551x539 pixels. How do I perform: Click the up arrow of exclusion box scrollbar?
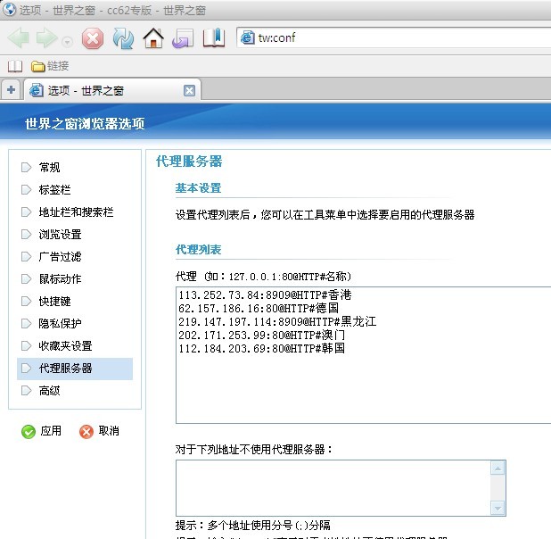coord(498,468)
